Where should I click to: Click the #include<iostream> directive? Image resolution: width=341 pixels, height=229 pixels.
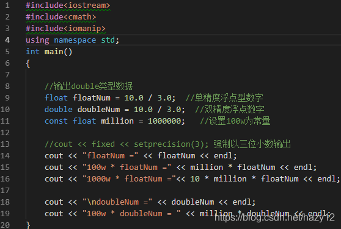[x=68, y=5]
